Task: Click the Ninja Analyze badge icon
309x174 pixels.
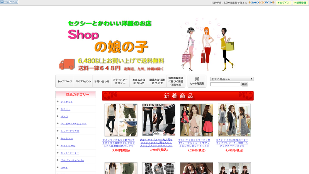Action: tap(9, 2)
